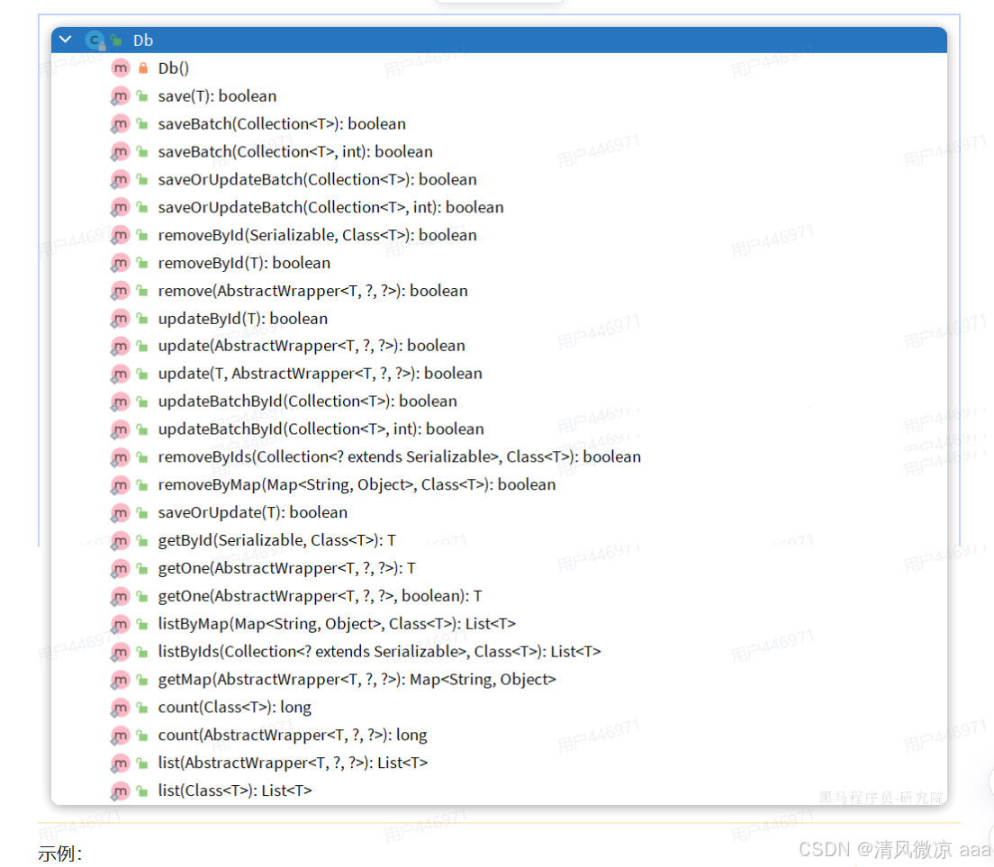994x867 pixels.
Task: Select getMap(AbstractWrapper<T, ?, ?>) method text
Action: point(357,680)
